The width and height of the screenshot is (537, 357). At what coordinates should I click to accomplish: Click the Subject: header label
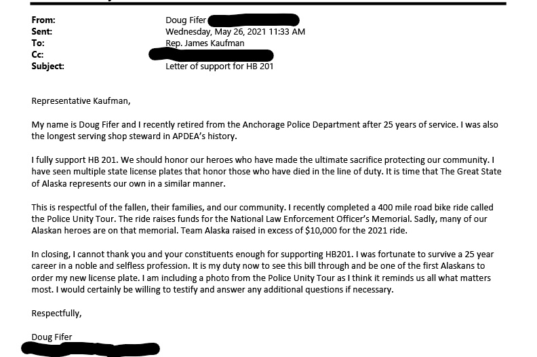coord(47,67)
